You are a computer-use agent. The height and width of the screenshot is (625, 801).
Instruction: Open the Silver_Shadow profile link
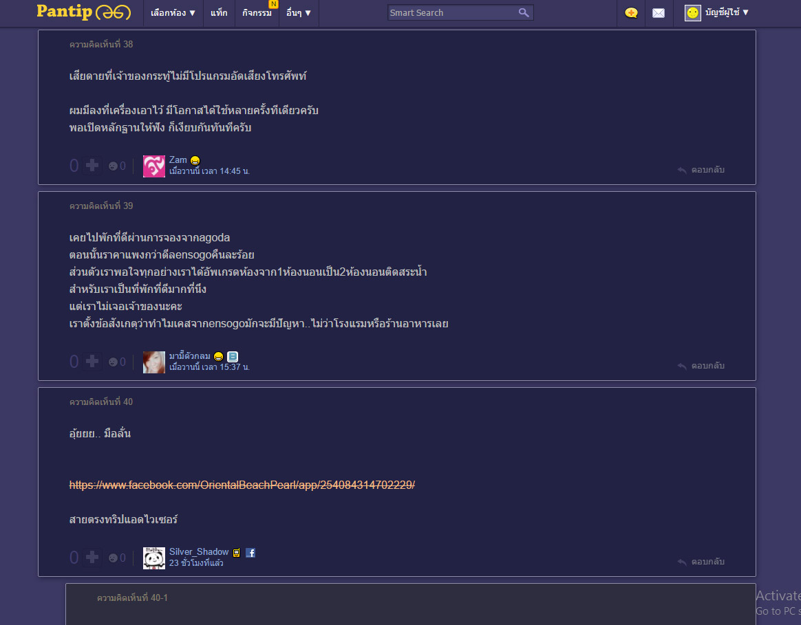point(199,552)
